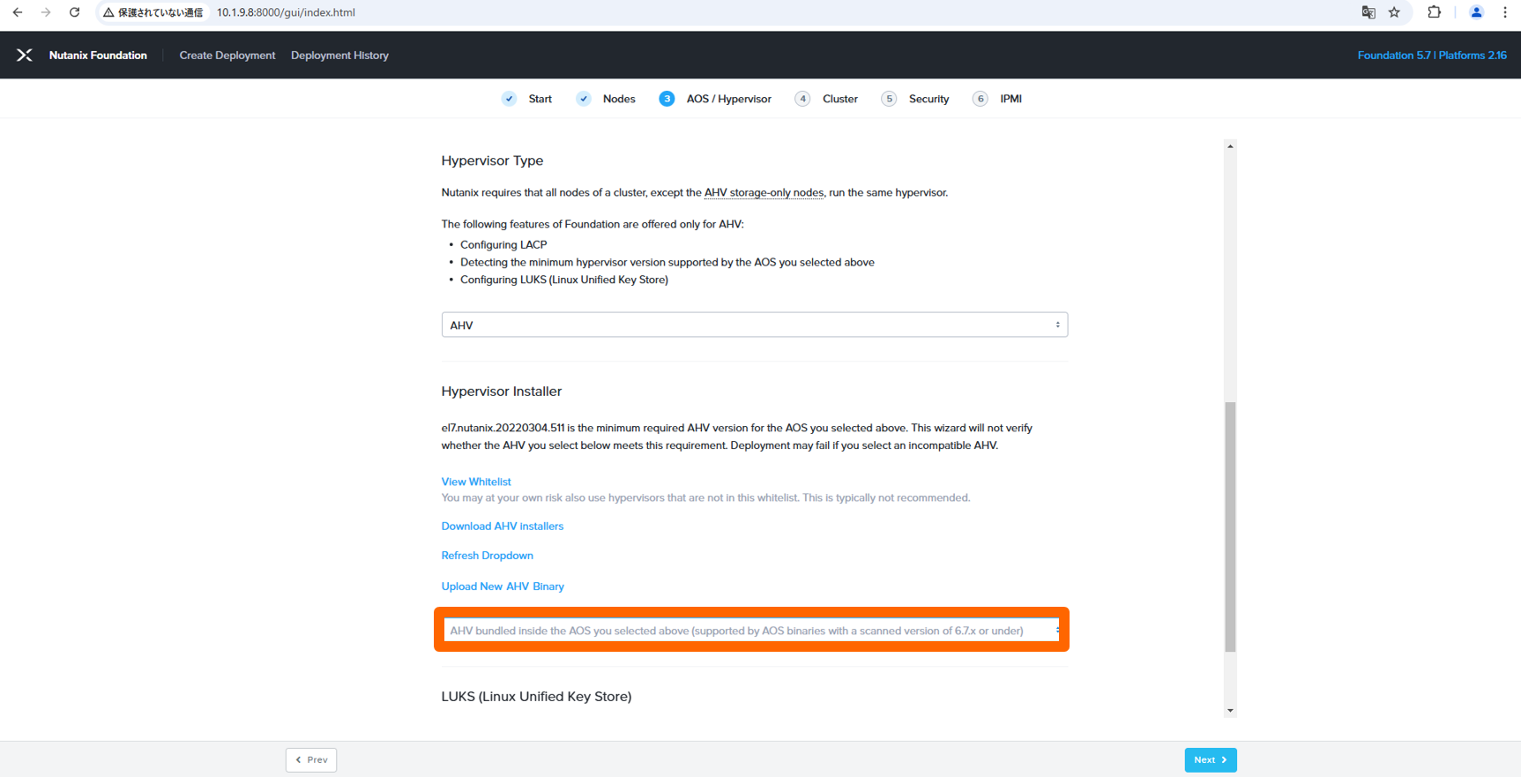This screenshot has height=777, width=1521.
Task: Jump to the Cluster step
Action: pos(840,99)
